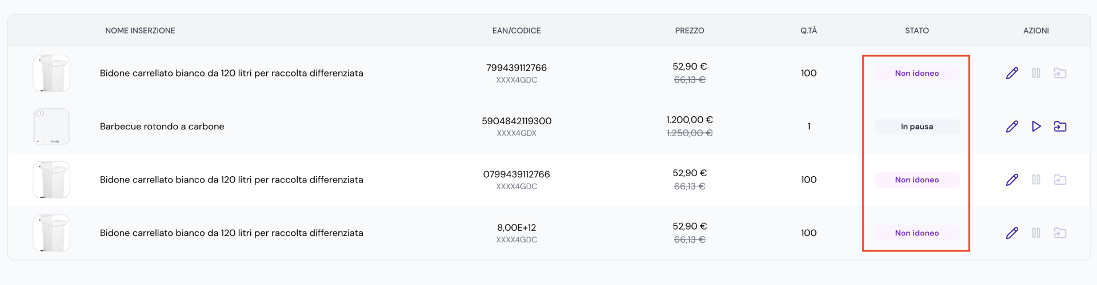Click 'Non idoneo' badge for EAN 0799439112766
The width and height of the screenshot is (1097, 285).
tap(916, 180)
